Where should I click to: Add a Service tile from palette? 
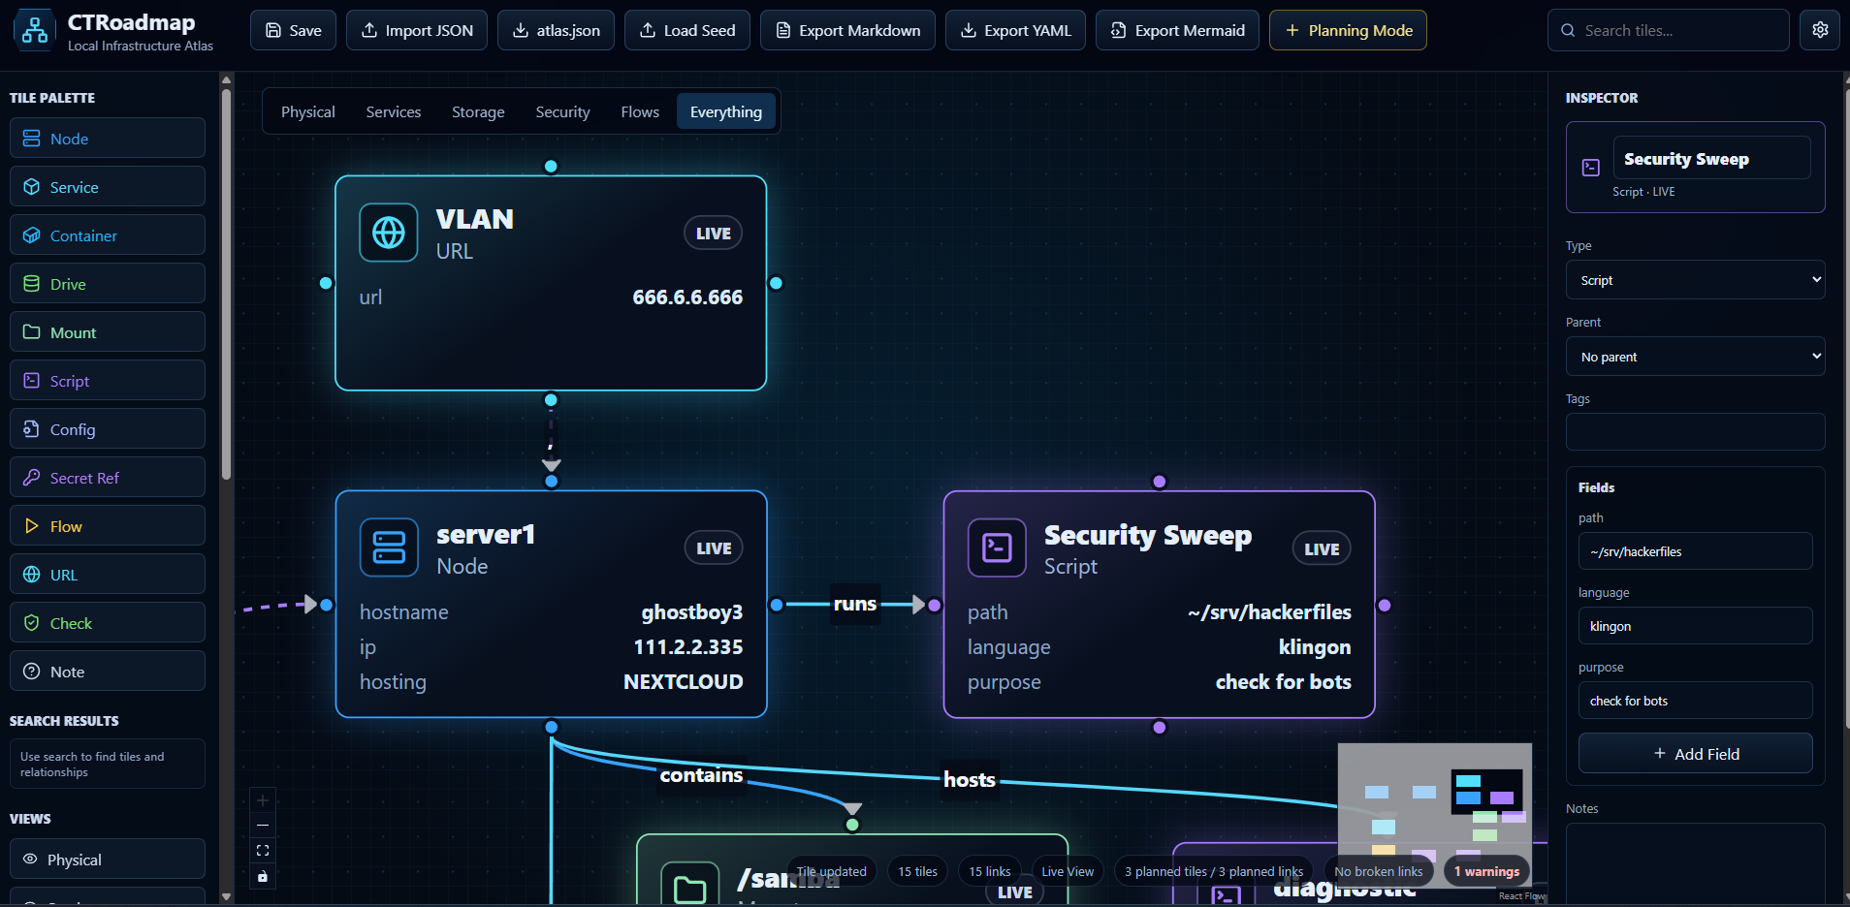click(x=108, y=187)
